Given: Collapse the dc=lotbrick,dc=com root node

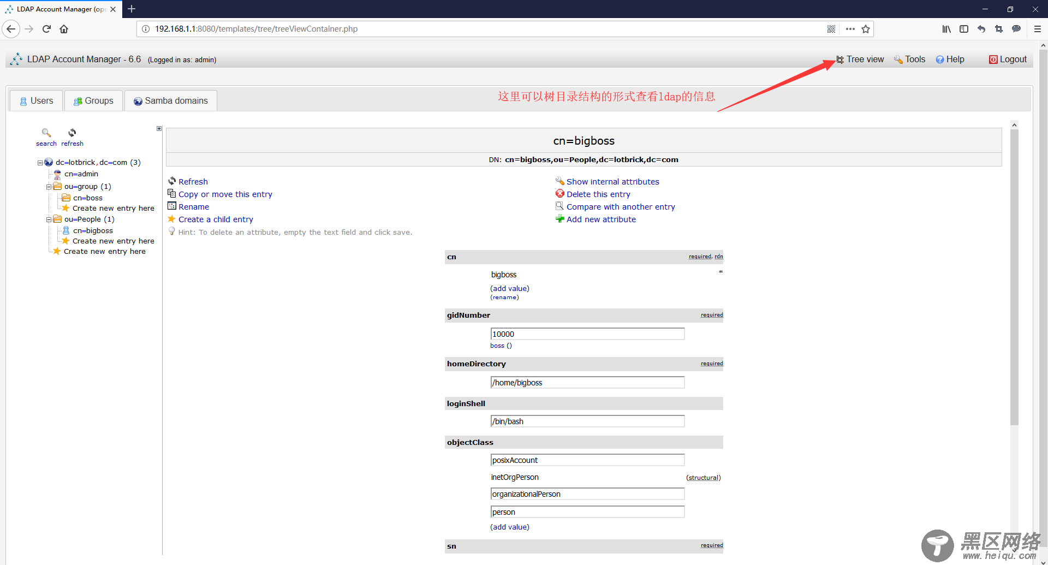Looking at the screenshot, I should click(x=40, y=163).
